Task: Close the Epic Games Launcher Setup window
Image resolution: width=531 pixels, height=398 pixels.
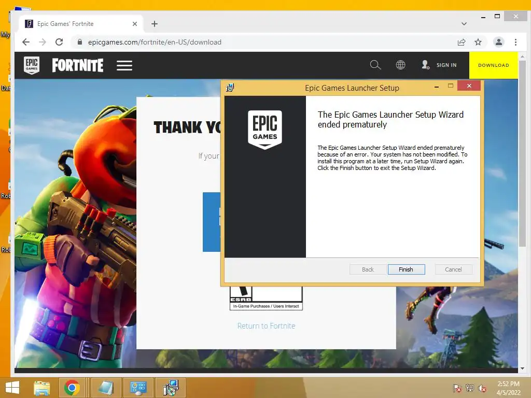Action: pyautogui.click(x=469, y=86)
